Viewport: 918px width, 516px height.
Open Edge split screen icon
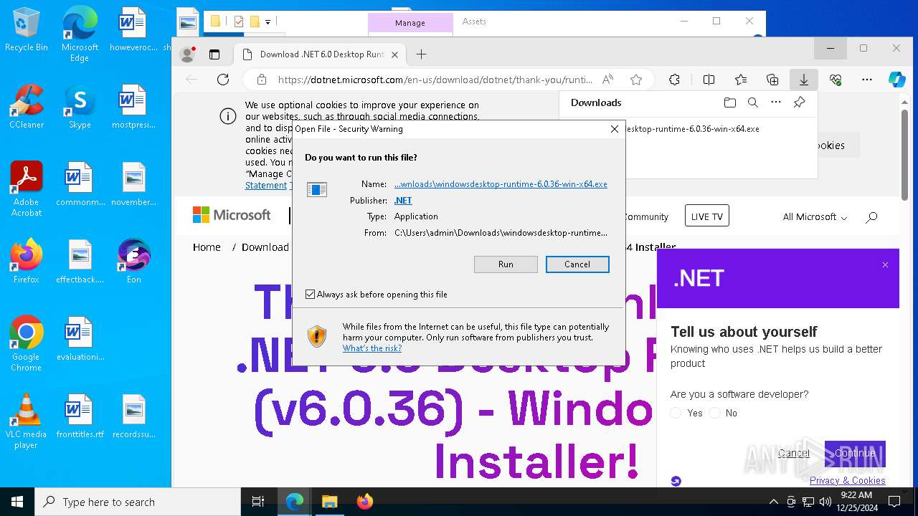click(709, 80)
